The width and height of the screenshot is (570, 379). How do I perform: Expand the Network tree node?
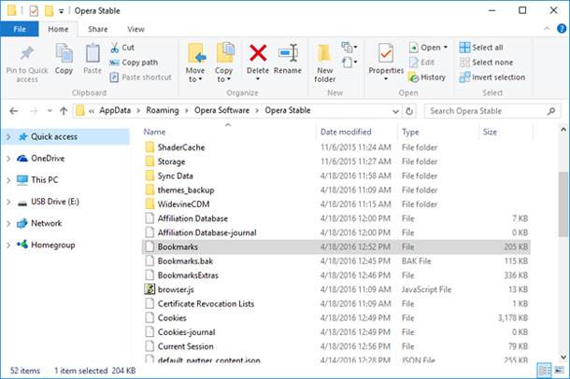[8, 223]
